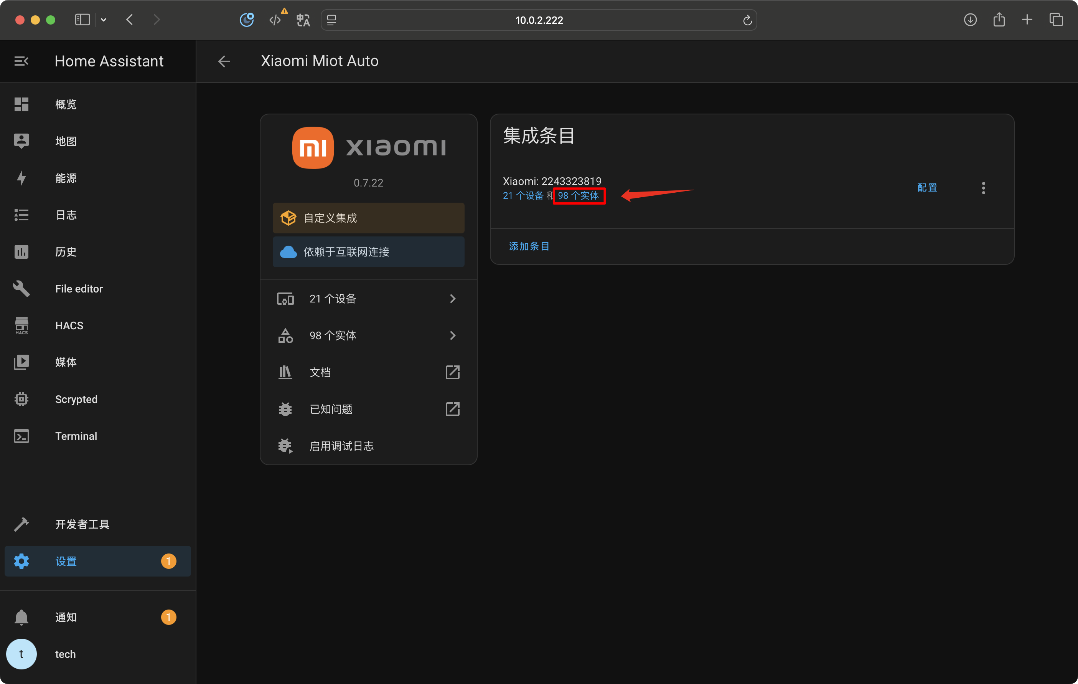Click the 0.7.22 version text
This screenshot has height=684, width=1078.
click(368, 183)
